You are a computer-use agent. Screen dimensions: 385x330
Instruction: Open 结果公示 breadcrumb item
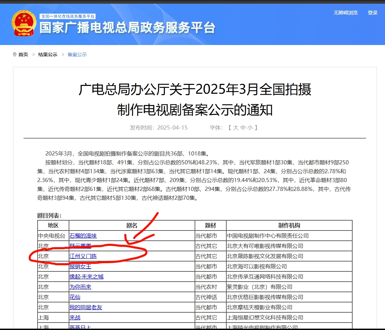48,55
